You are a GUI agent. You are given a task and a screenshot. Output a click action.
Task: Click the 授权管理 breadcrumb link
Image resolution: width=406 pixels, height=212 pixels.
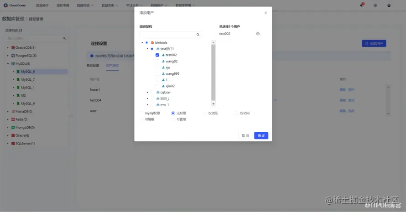pos(36,19)
